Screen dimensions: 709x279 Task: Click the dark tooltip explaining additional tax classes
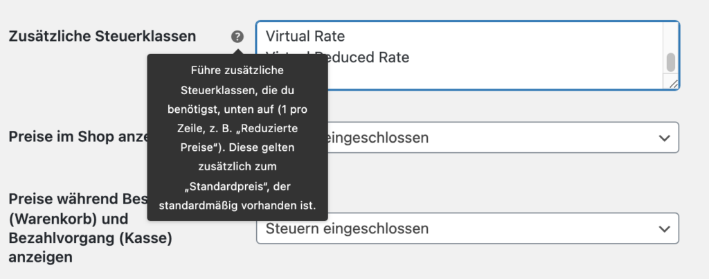[237, 138]
